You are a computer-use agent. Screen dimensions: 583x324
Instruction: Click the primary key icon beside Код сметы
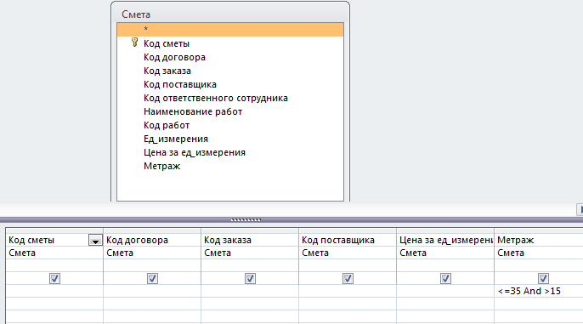click(x=134, y=43)
